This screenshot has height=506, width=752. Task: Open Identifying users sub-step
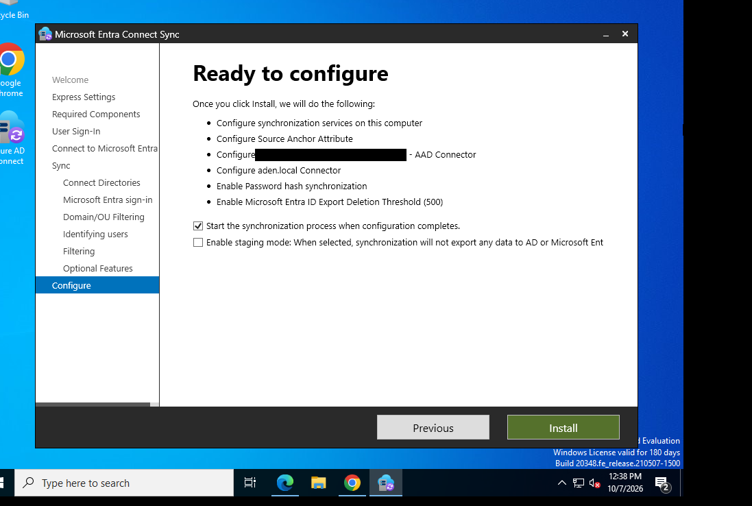(95, 234)
